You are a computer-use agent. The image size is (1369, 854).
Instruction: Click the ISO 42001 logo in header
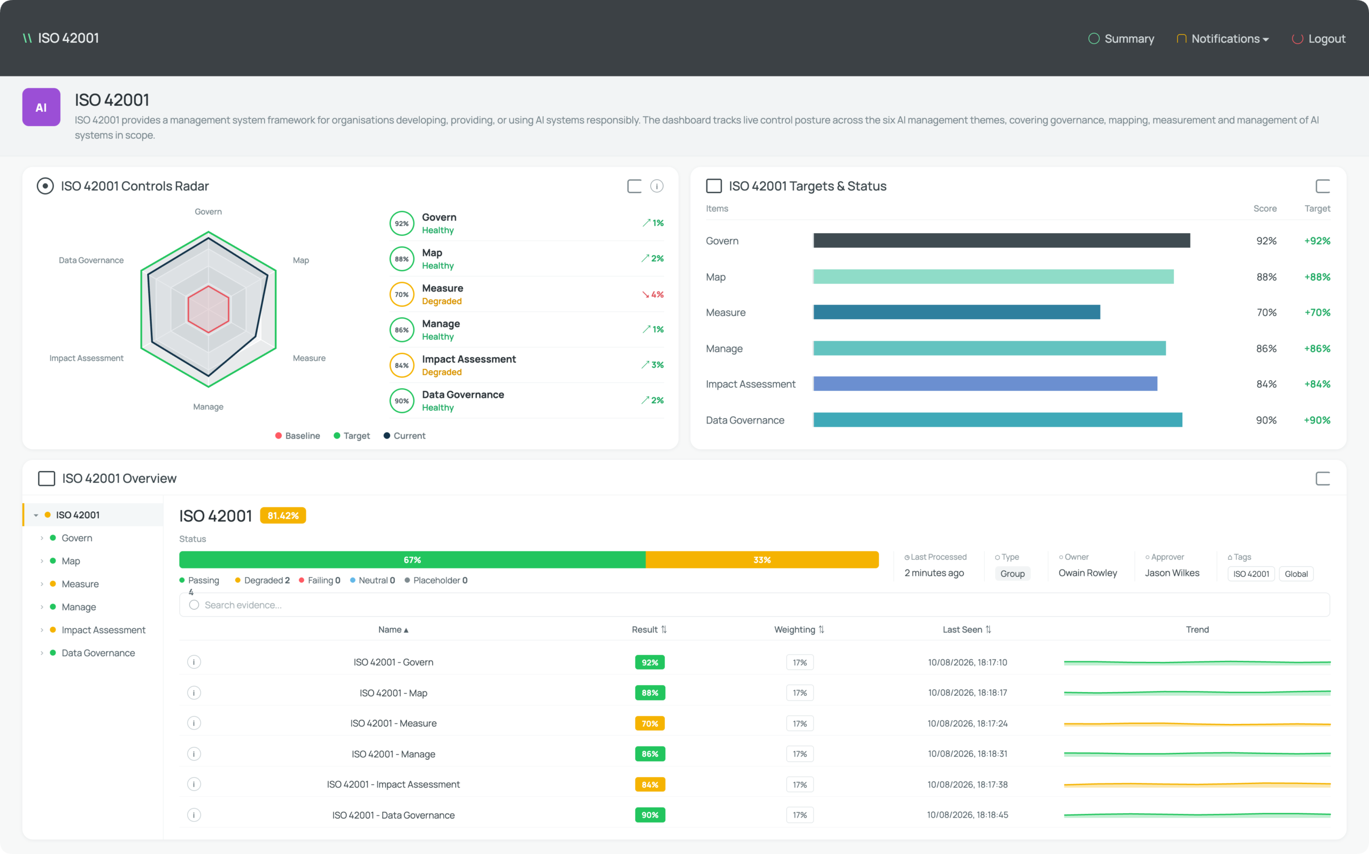click(x=60, y=38)
